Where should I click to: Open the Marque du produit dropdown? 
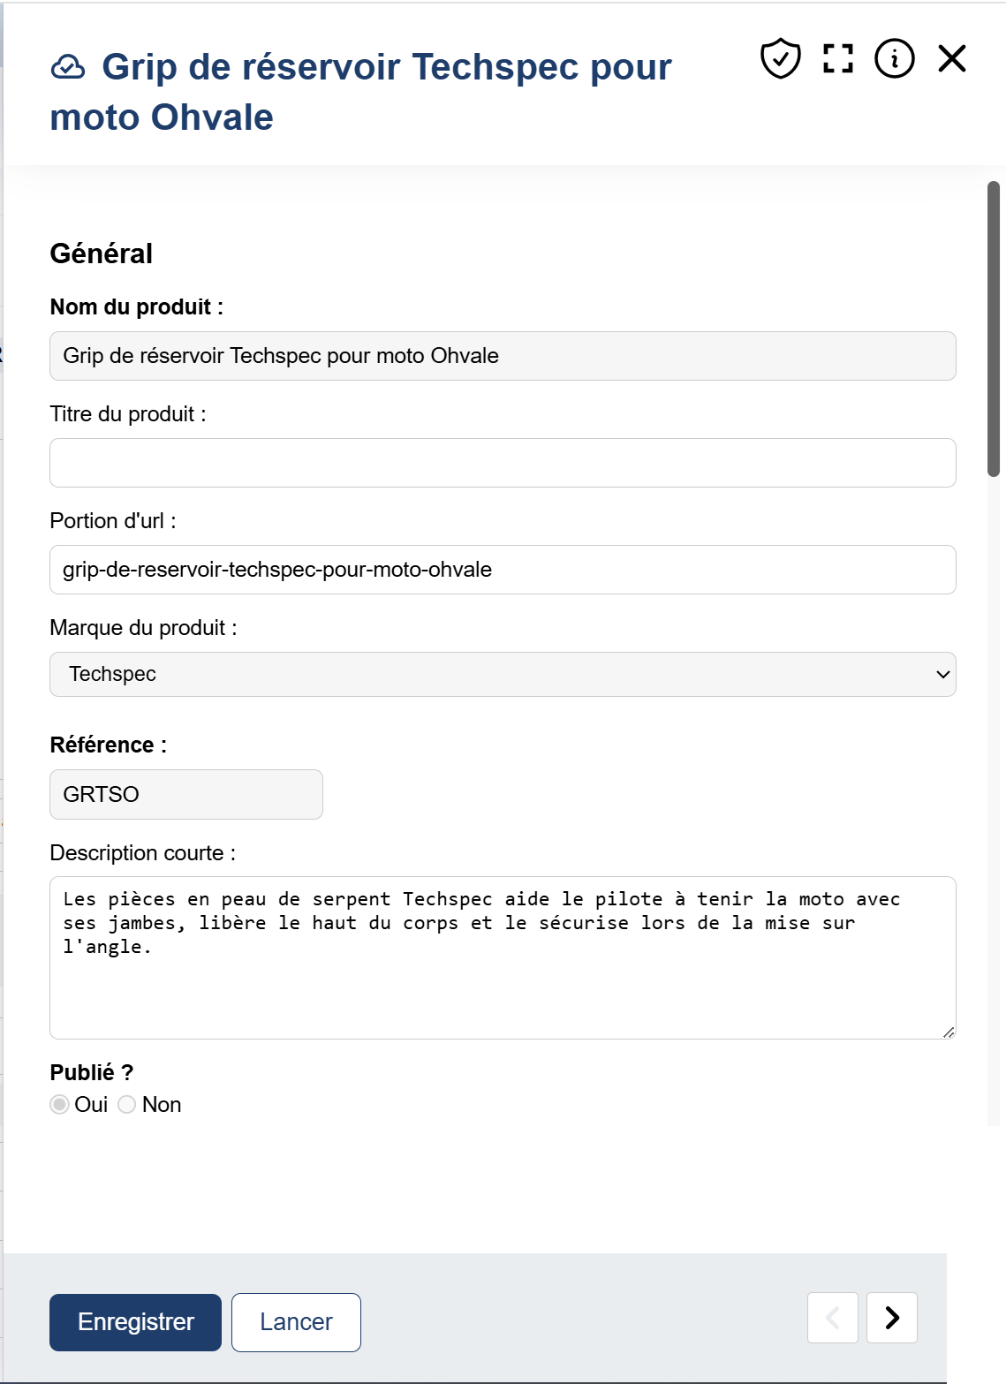tap(502, 675)
